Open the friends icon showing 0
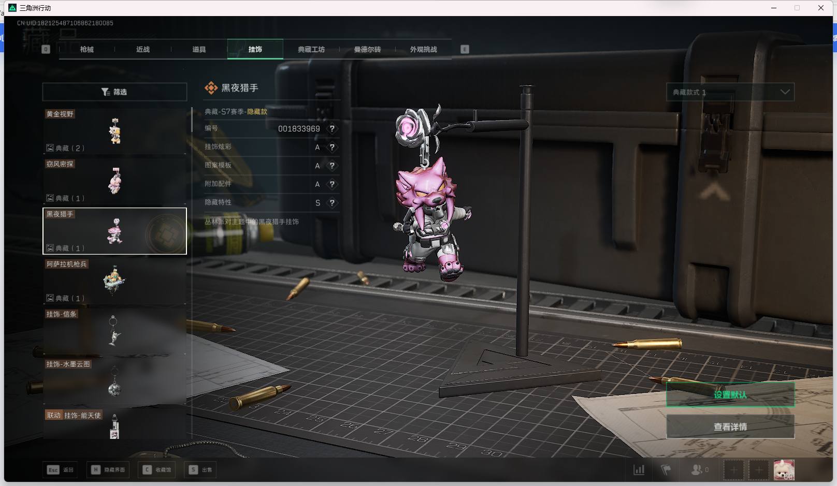Screen dimensions: 837x486 (700, 469)
